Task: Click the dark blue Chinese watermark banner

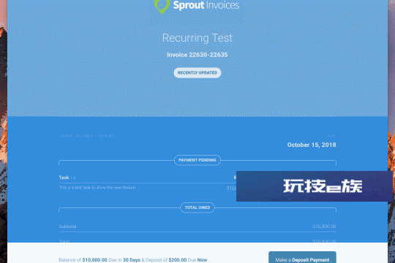Action: point(314,186)
